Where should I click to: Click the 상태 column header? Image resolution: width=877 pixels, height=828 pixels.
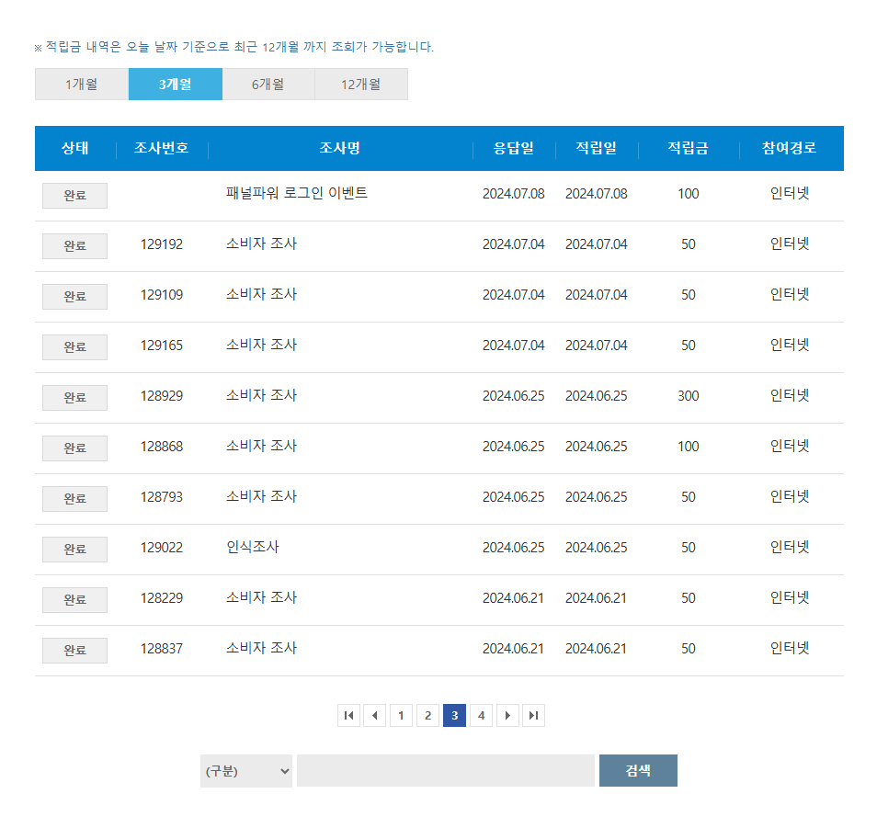(x=75, y=148)
